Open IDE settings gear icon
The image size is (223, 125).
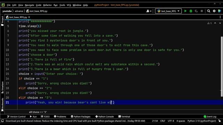pos(214,11)
